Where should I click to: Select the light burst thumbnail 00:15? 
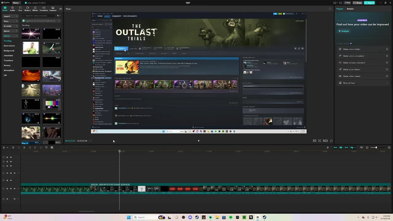pyautogui.click(x=31, y=33)
